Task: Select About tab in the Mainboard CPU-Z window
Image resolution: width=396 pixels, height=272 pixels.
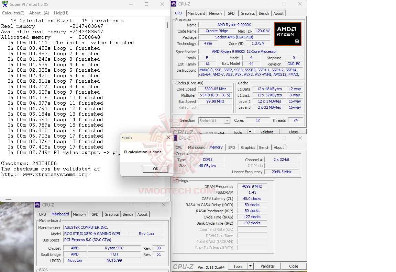Action: (x=142, y=214)
